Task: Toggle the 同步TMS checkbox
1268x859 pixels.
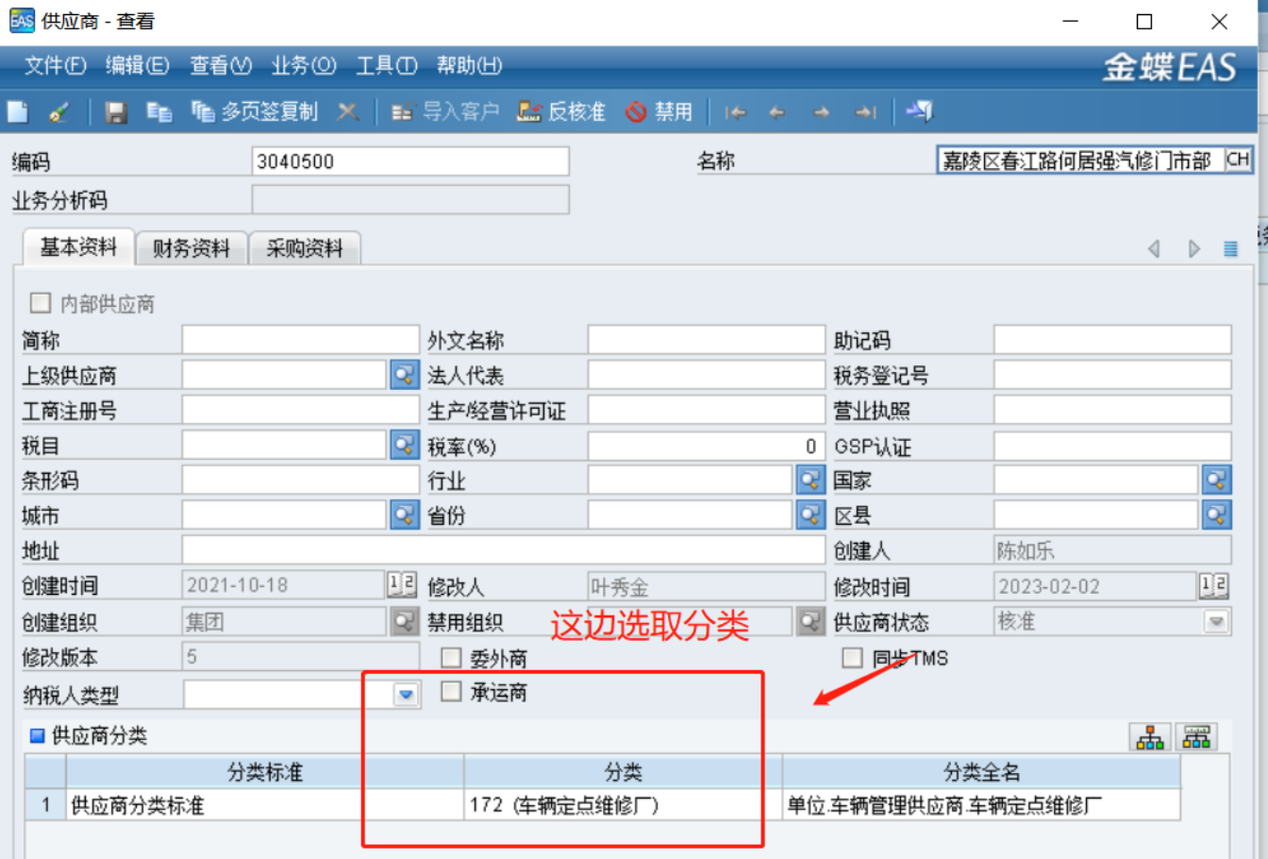Action: (x=852, y=657)
